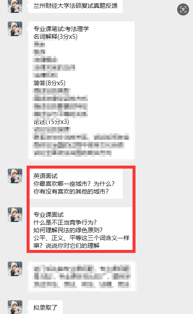Click the 拟录取了 message bubble

(45, 307)
